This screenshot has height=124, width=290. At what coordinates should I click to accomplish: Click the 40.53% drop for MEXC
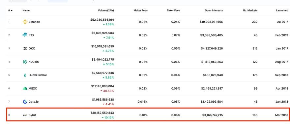coord(107,91)
